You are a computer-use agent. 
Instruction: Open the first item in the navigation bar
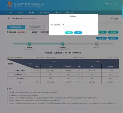pyautogui.click(x=11, y=13)
